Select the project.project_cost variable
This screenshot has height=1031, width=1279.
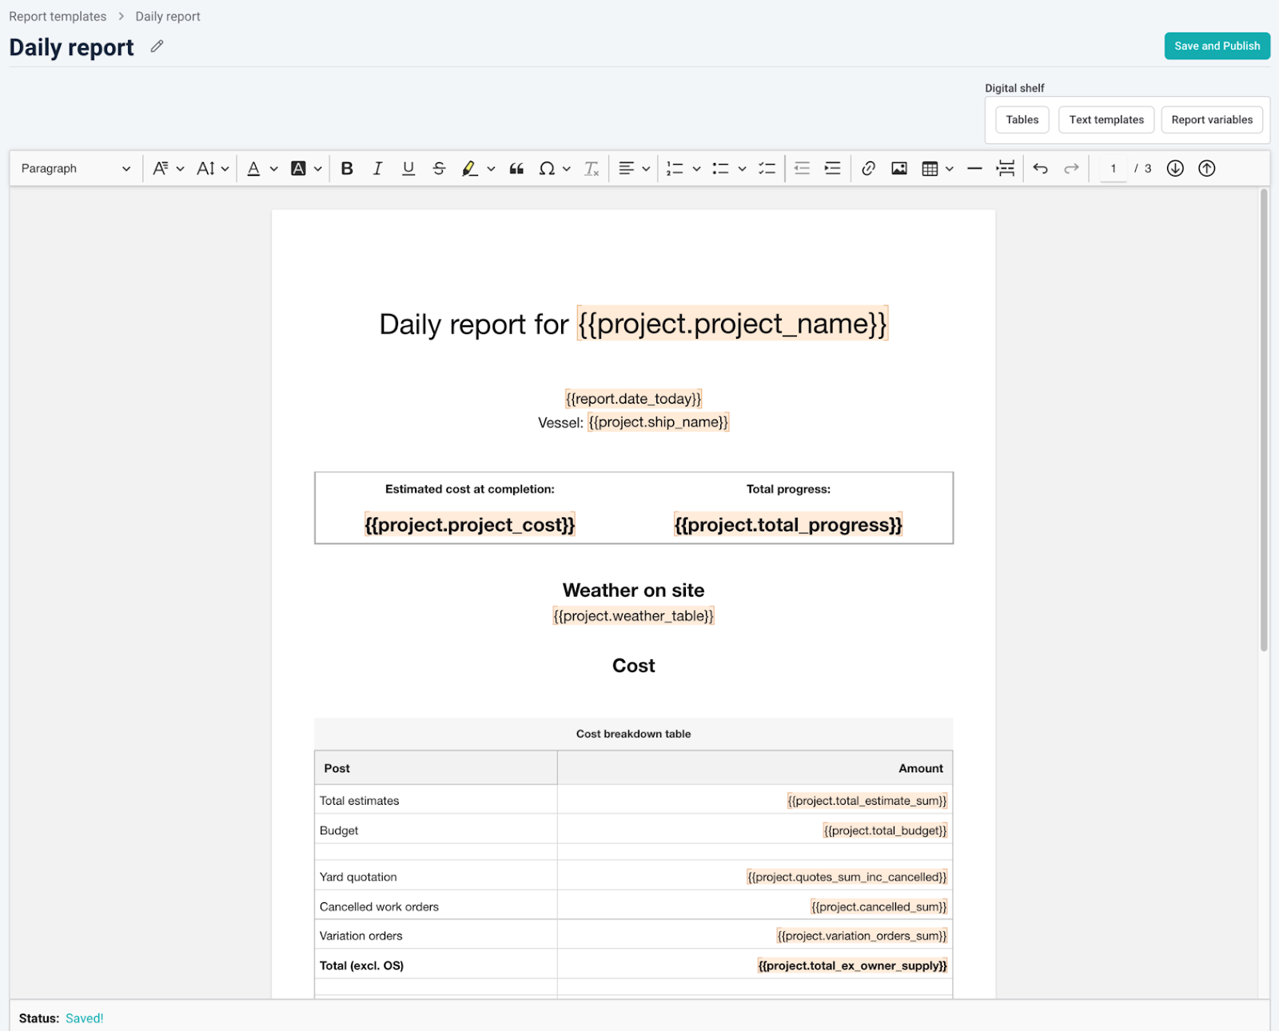(469, 524)
